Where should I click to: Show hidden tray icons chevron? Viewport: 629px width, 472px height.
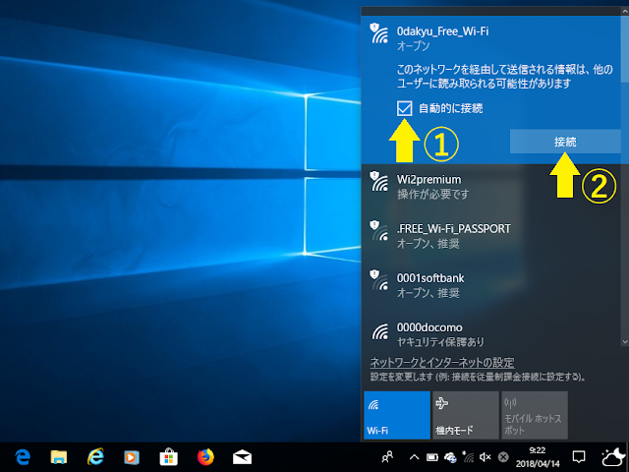pos(414,457)
